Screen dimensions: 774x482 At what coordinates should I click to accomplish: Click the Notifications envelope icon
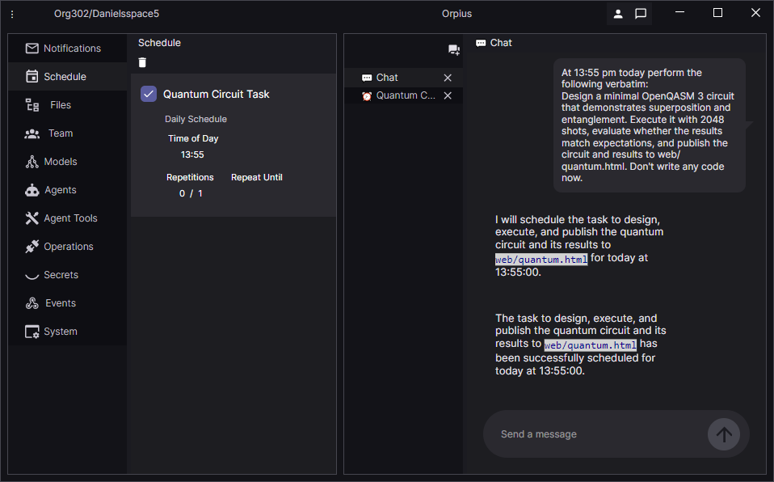pos(32,49)
